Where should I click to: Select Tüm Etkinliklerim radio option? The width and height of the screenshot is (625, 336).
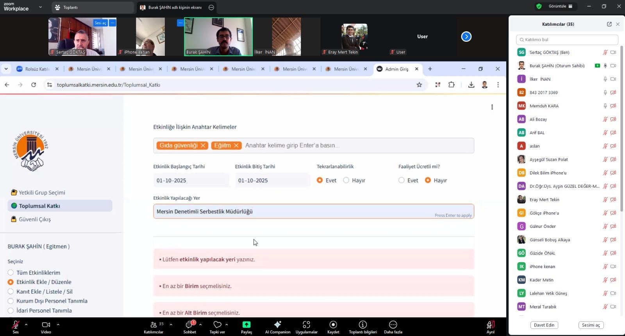(11, 273)
